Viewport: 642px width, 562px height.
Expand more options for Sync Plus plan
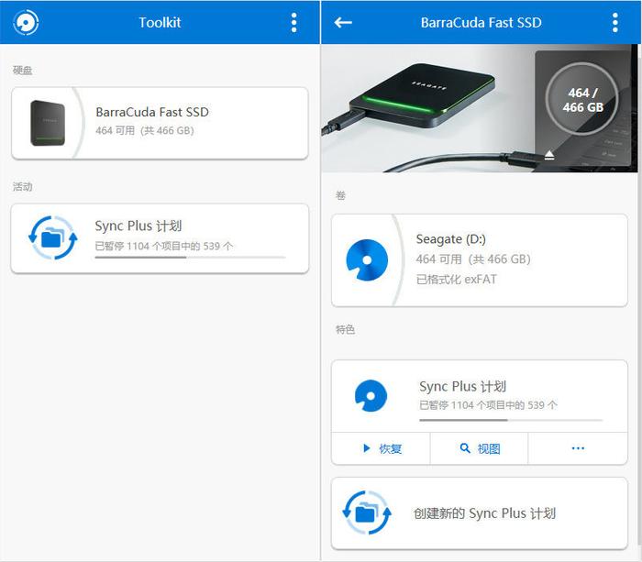[578, 448]
